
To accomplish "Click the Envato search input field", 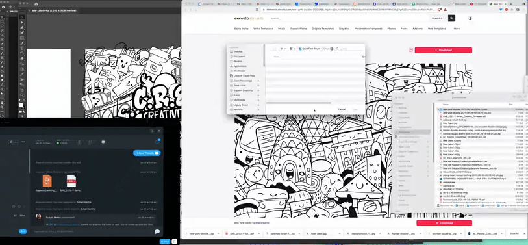I will click(349, 18).
